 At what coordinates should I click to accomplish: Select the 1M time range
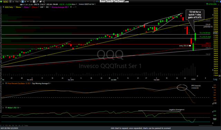[16, 126]
